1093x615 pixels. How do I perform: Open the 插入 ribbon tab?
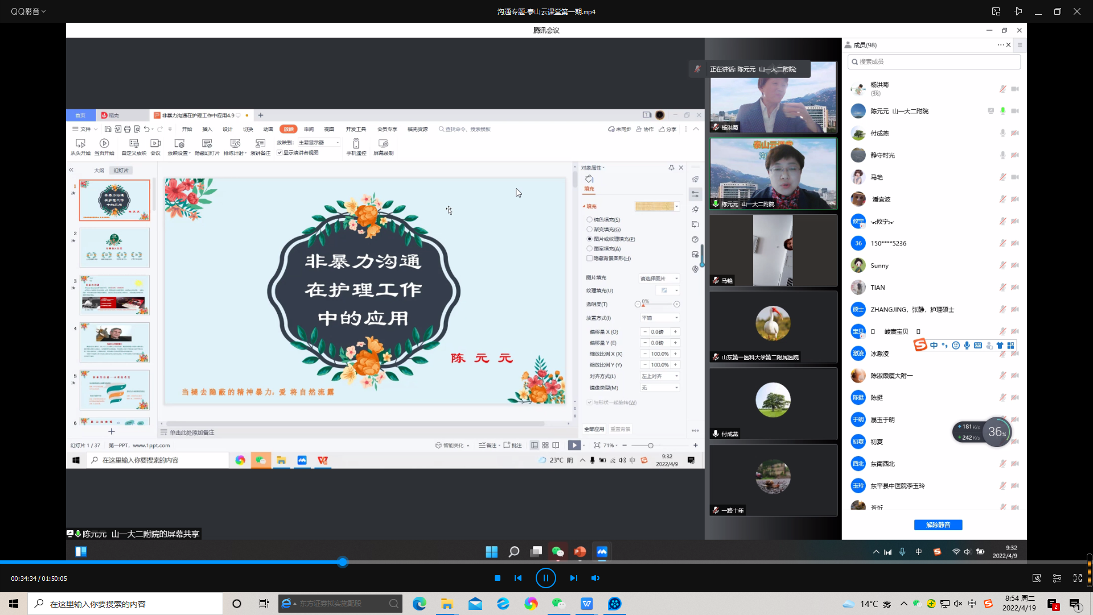pyautogui.click(x=207, y=129)
